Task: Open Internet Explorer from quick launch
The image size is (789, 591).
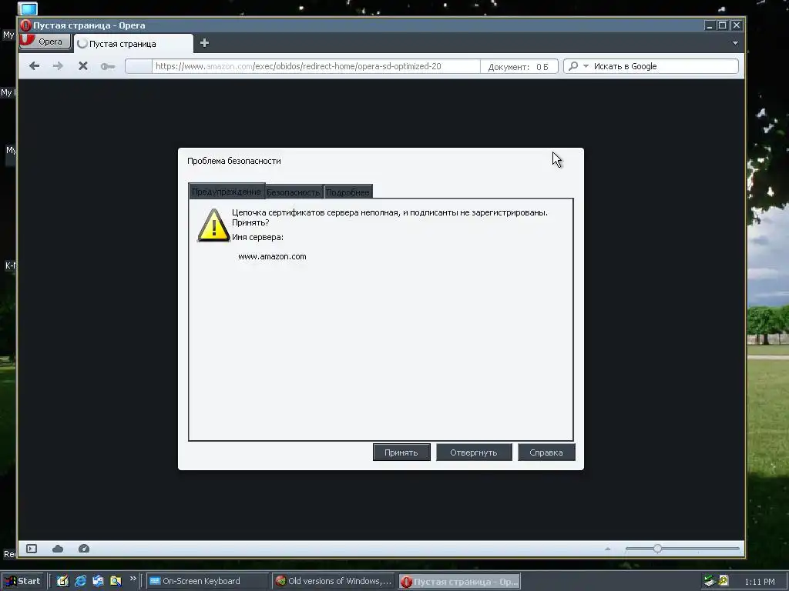Action: tap(80, 581)
